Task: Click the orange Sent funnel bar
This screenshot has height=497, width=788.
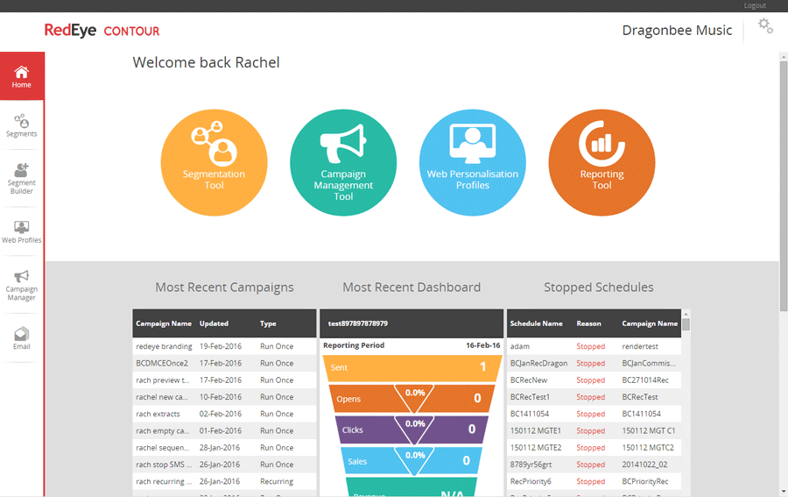Action: point(412,368)
